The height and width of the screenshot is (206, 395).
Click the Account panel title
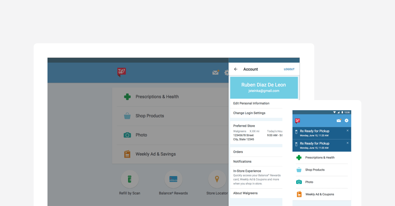click(x=250, y=69)
